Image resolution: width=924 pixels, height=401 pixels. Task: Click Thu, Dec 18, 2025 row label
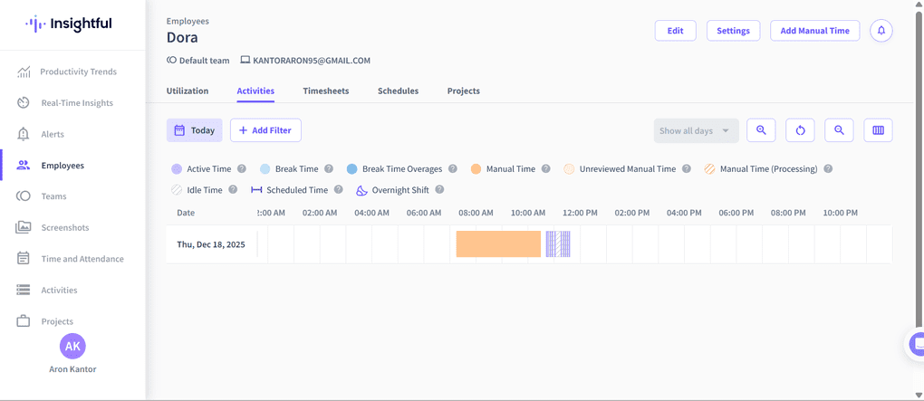pyautogui.click(x=211, y=244)
